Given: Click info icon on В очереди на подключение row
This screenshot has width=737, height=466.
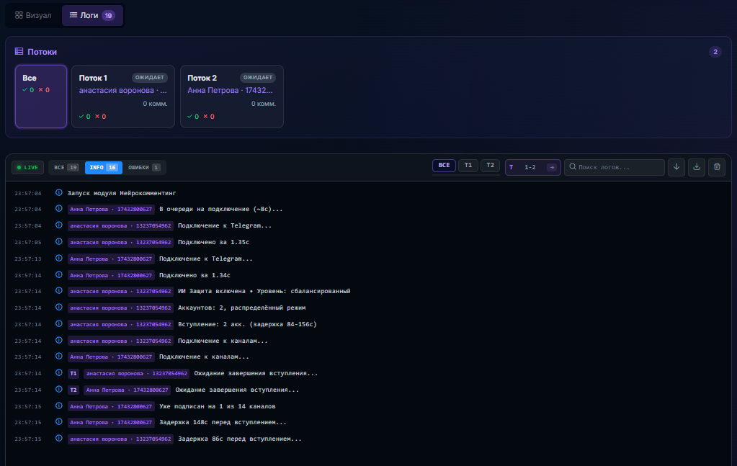Looking at the screenshot, I should point(59,209).
